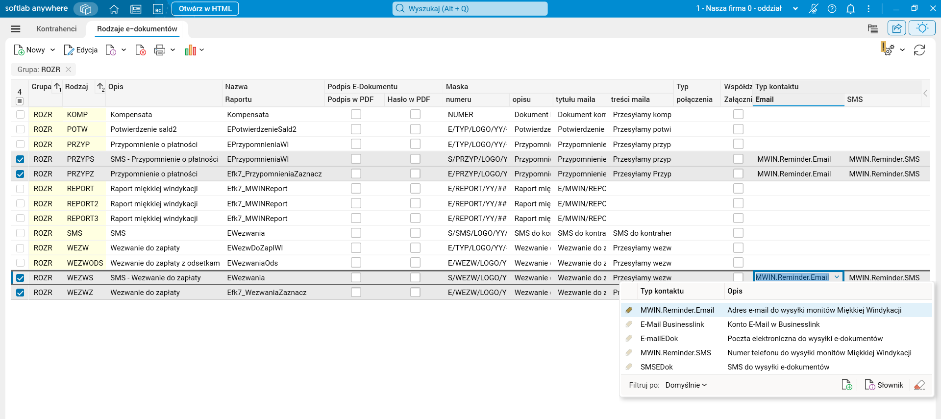The height and width of the screenshot is (419, 941).
Task: Enable Hasło w PDF for POTW row
Action: 416,129
